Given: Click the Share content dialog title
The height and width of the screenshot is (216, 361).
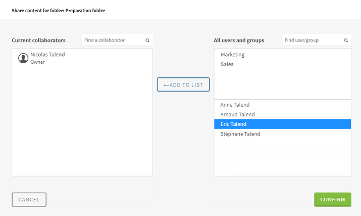Looking at the screenshot, I should tap(59, 10).
